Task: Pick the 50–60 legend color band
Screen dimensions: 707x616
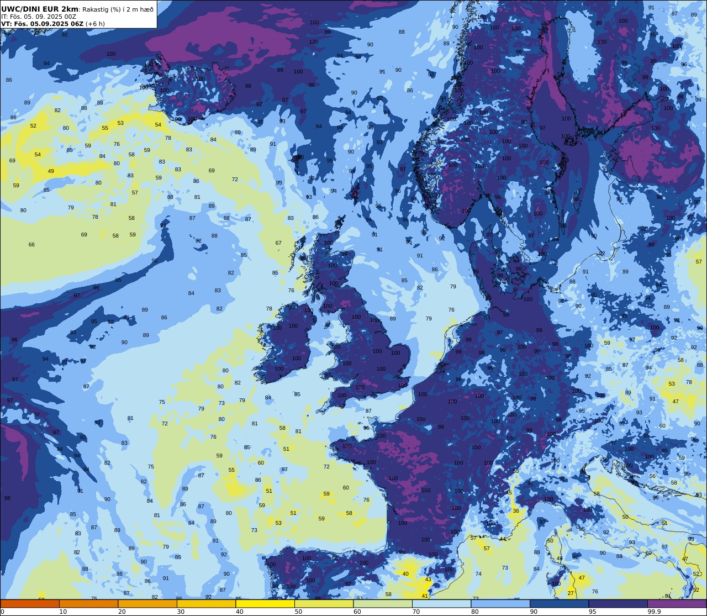Action: pyautogui.click(x=324, y=603)
